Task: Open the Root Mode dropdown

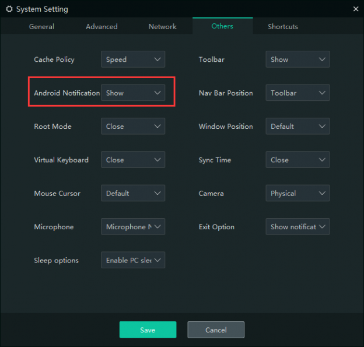Action: (x=133, y=127)
